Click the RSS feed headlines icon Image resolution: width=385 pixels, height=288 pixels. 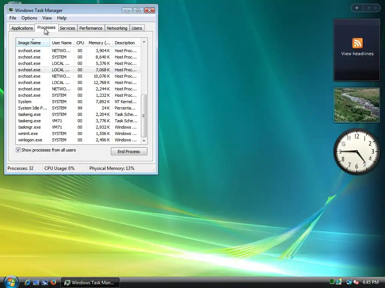coord(357,43)
